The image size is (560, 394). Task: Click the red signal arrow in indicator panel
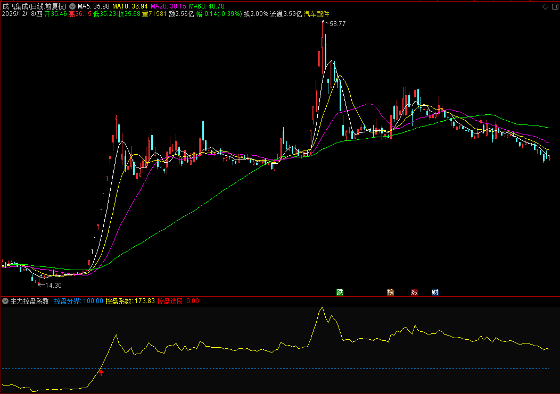(x=102, y=373)
